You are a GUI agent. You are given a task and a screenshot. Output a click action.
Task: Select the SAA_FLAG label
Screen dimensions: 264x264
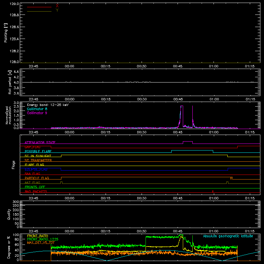32,174
